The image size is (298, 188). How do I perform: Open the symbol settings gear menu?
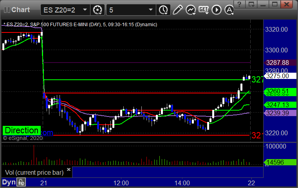(x=97, y=10)
